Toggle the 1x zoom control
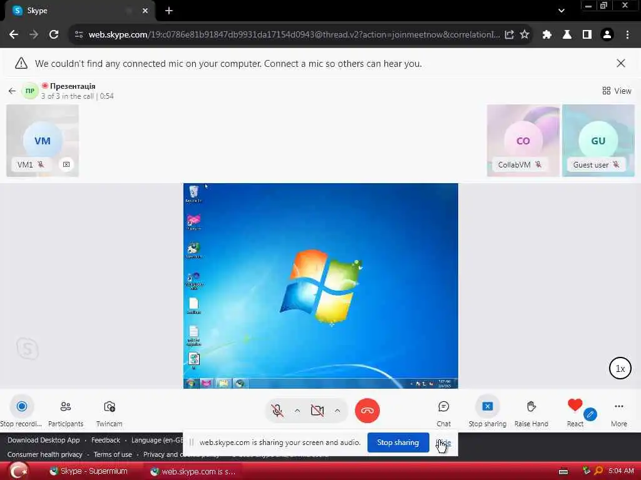The height and width of the screenshot is (480, 641). click(620, 368)
